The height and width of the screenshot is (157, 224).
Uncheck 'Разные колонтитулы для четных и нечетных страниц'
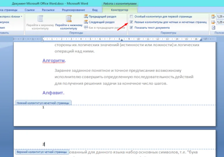pos(131,22)
